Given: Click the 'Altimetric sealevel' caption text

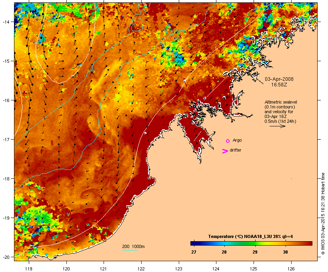Looking at the screenshot, I should [x=281, y=102].
